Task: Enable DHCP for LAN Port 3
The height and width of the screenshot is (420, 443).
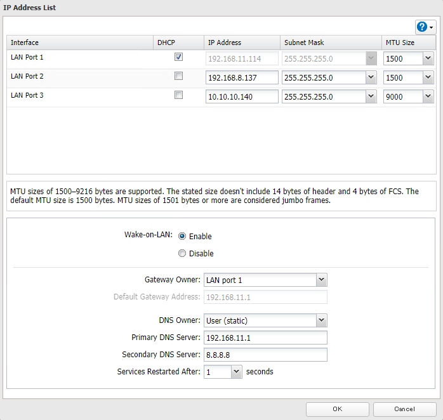Action: (x=178, y=95)
